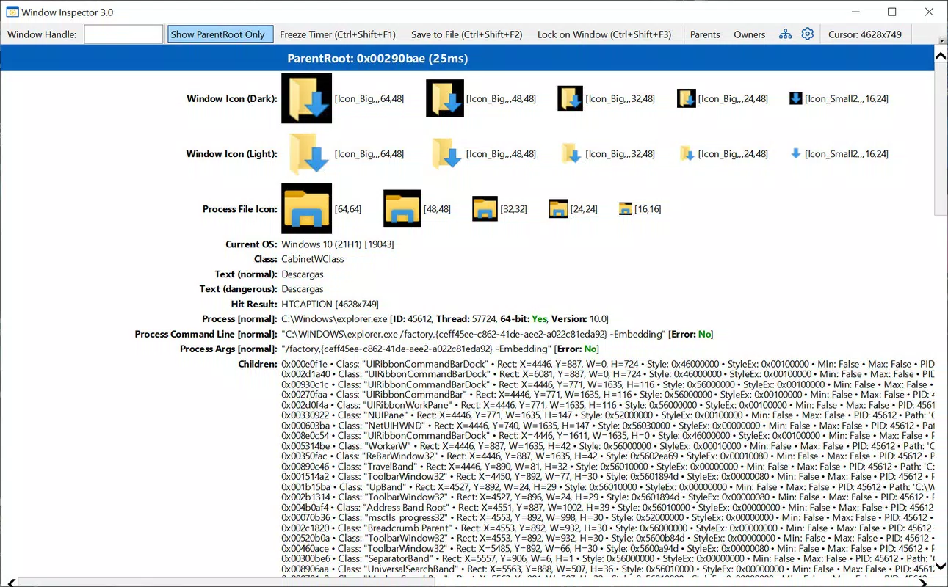Open the Owners list

[x=750, y=34]
